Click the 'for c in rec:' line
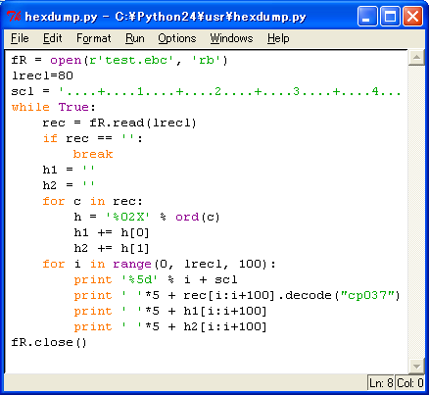Viewport: 429px width, 395px height. [93, 201]
